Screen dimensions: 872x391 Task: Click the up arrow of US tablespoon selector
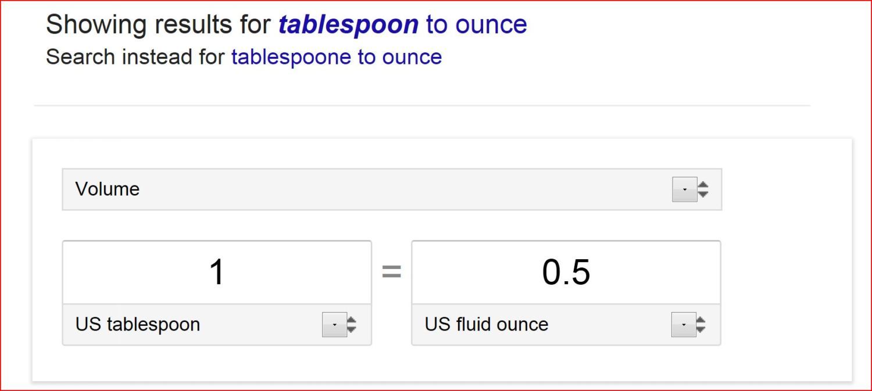[x=351, y=320]
